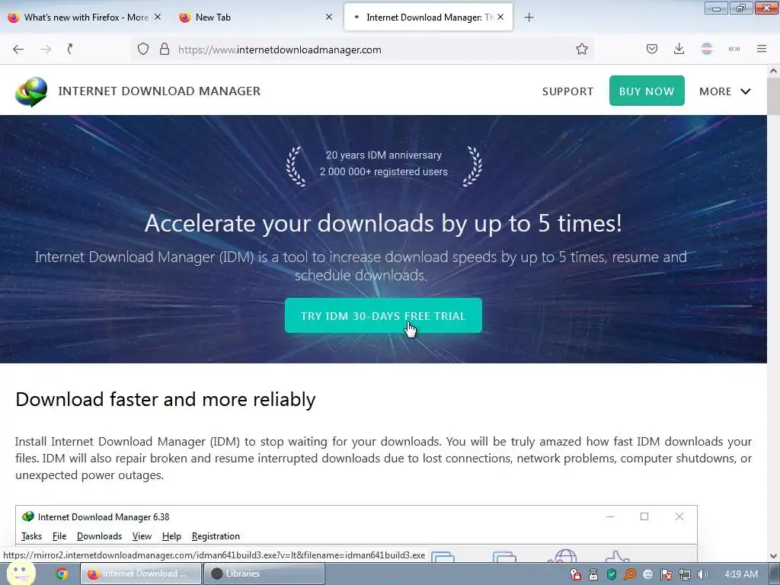Open the network tray icon
Image resolution: width=780 pixels, height=585 pixels.
685,574
